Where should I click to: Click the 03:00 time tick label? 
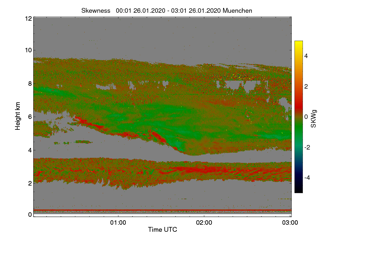click(290, 223)
